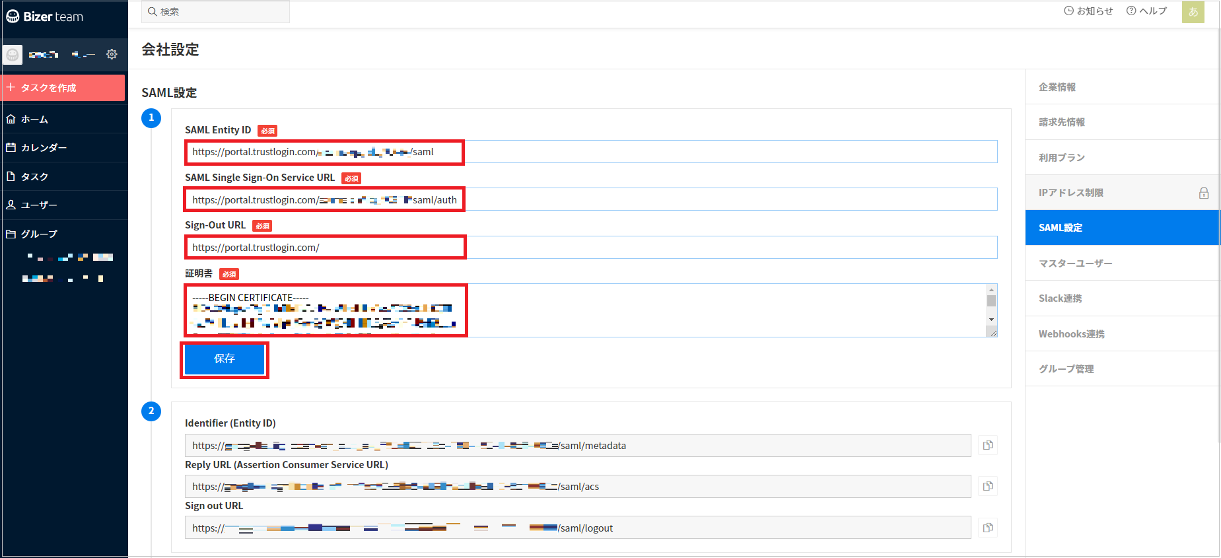Click the search magnifier icon

(x=152, y=11)
